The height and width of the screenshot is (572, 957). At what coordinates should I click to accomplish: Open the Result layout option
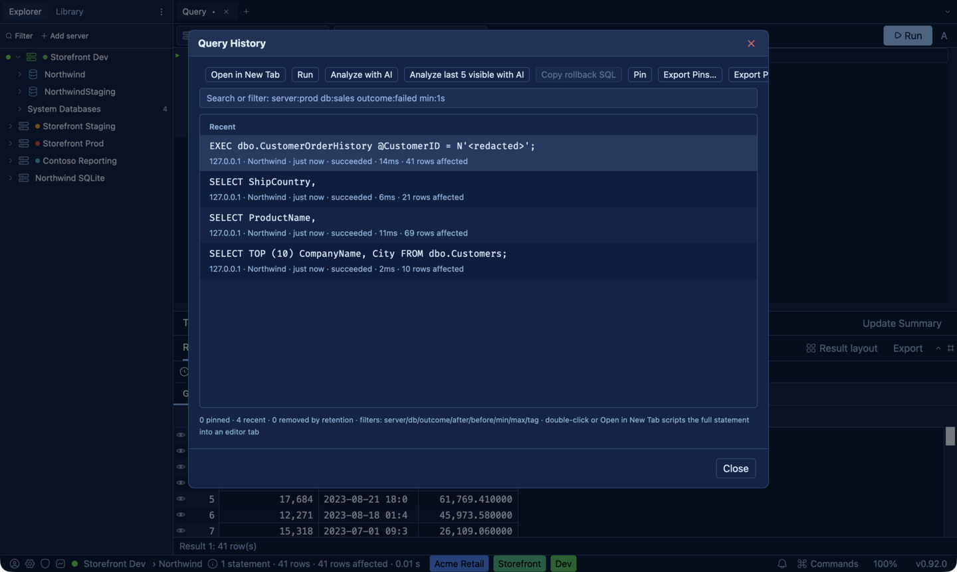coord(842,348)
